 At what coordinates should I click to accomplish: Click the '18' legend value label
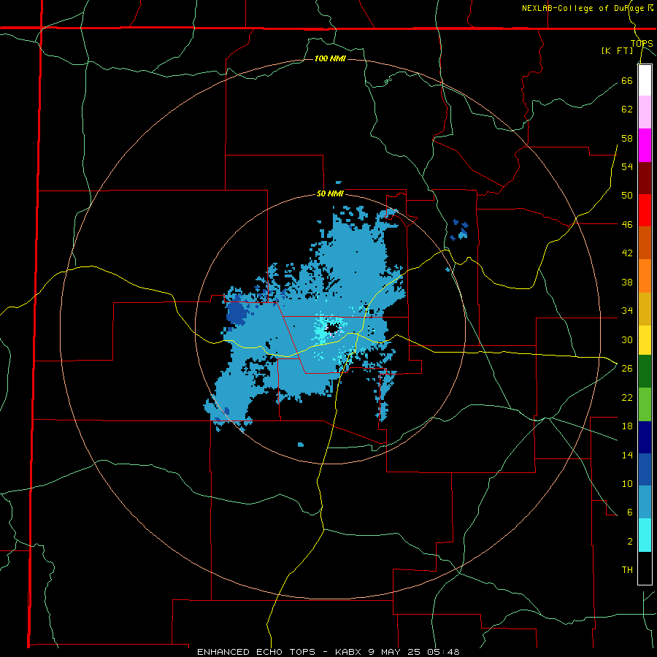[x=627, y=426]
